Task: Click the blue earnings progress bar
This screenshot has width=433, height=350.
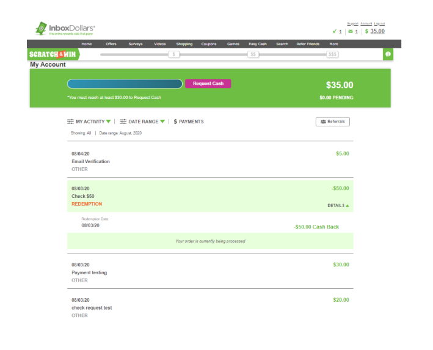Action: click(x=125, y=84)
